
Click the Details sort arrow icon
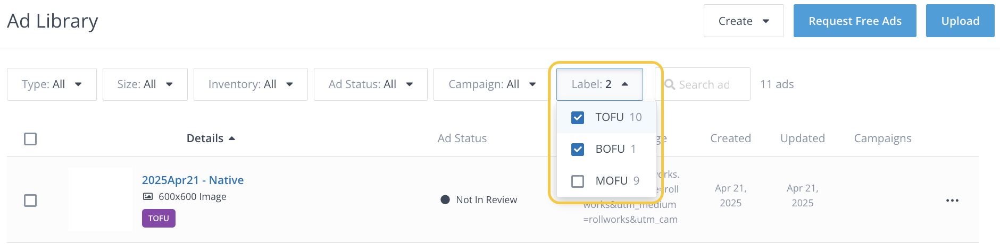[x=232, y=138]
